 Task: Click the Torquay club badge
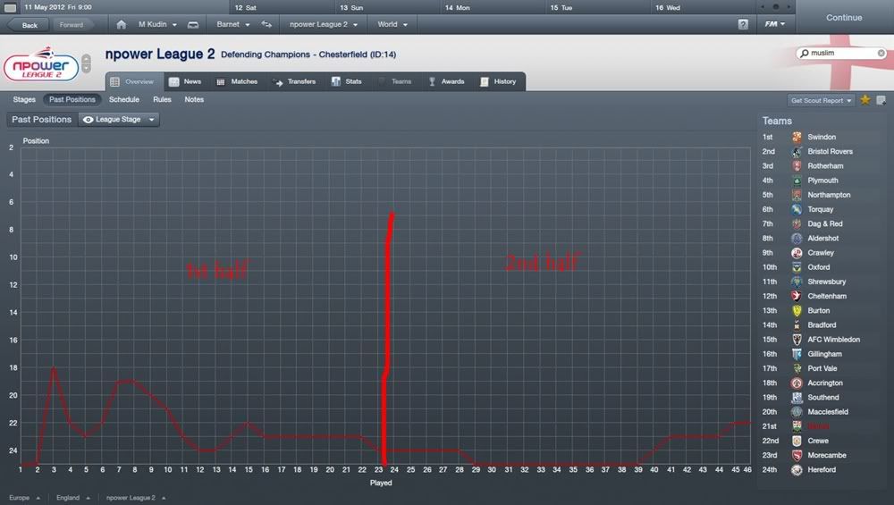pyautogui.click(x=797, y=209)
